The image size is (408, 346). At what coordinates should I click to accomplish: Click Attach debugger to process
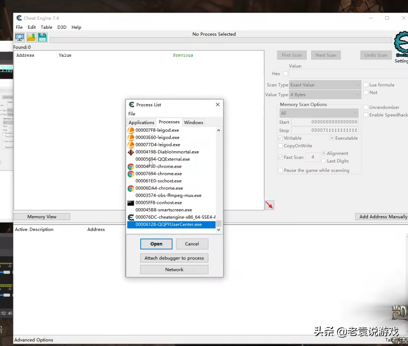[x=174, y=258]
